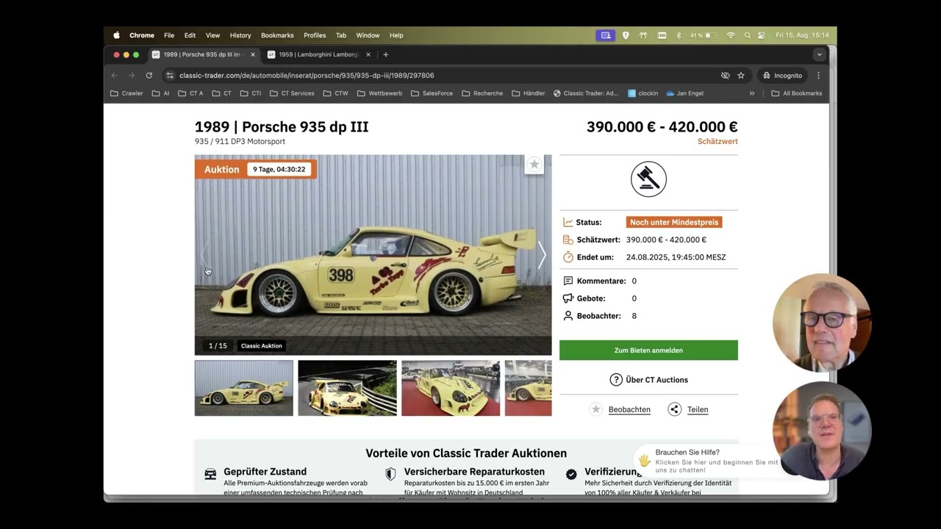Open the CT Services bookmarks folder
This screenshot has width=941, height=529.
coord(292,93)
